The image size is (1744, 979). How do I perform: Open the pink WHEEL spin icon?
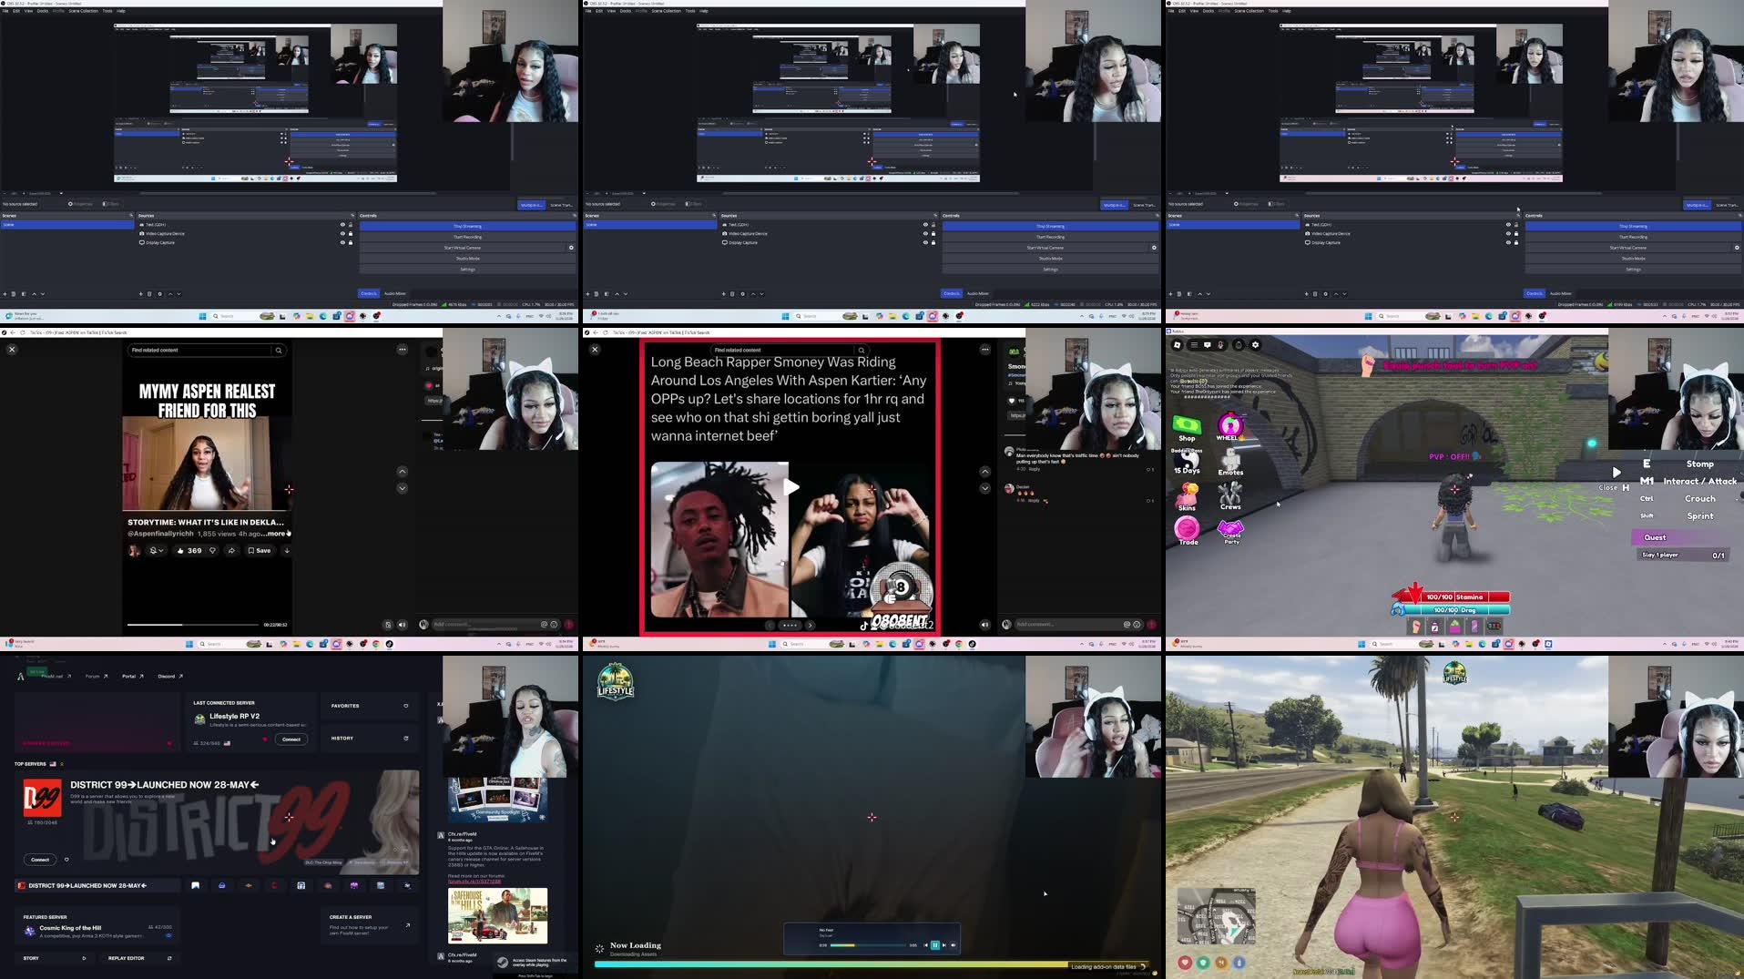click(1230, 426)
